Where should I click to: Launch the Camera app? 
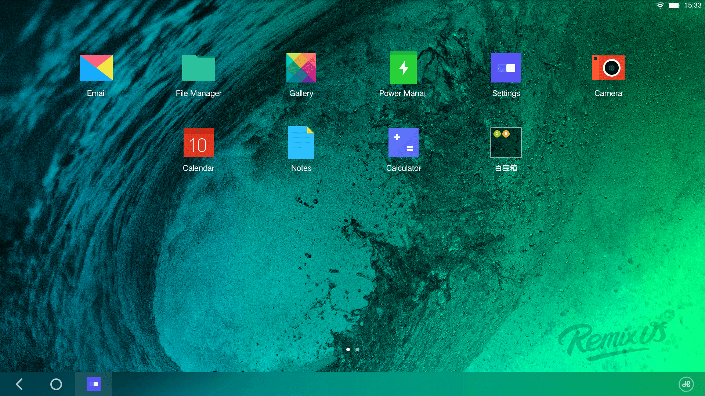(x=608, y=68)
